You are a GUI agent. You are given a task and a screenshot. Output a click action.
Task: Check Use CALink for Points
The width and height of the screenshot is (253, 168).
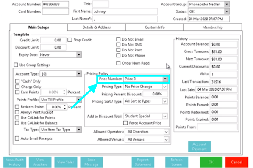point(17,117)
